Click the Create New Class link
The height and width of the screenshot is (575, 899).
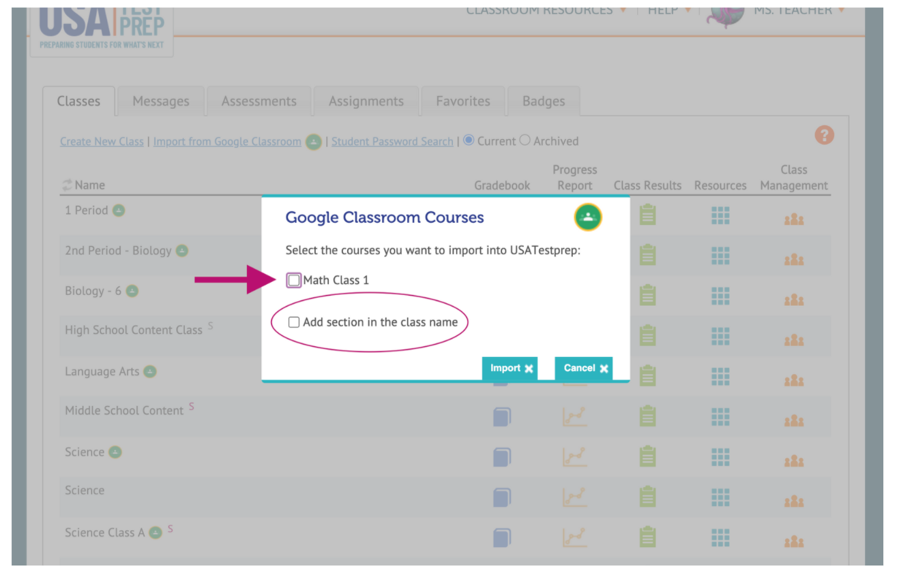pos(102,142)
